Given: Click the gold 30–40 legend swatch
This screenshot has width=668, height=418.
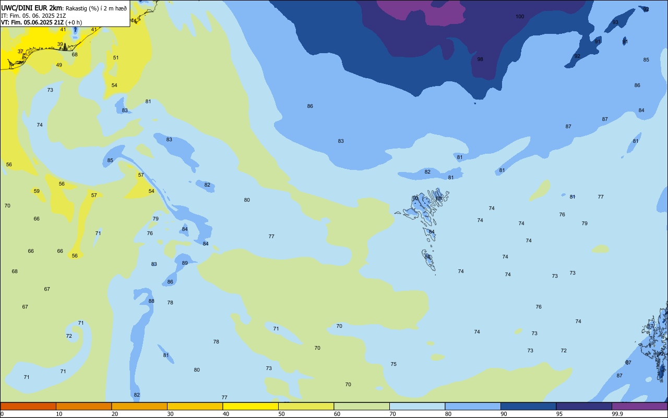Looking at the screenshot, I should tap(195, 406).
